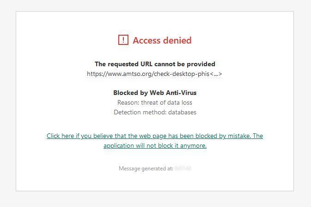
Task: Click the "Blocked by Web Anti-Virus" line
Action: [155, 93]
